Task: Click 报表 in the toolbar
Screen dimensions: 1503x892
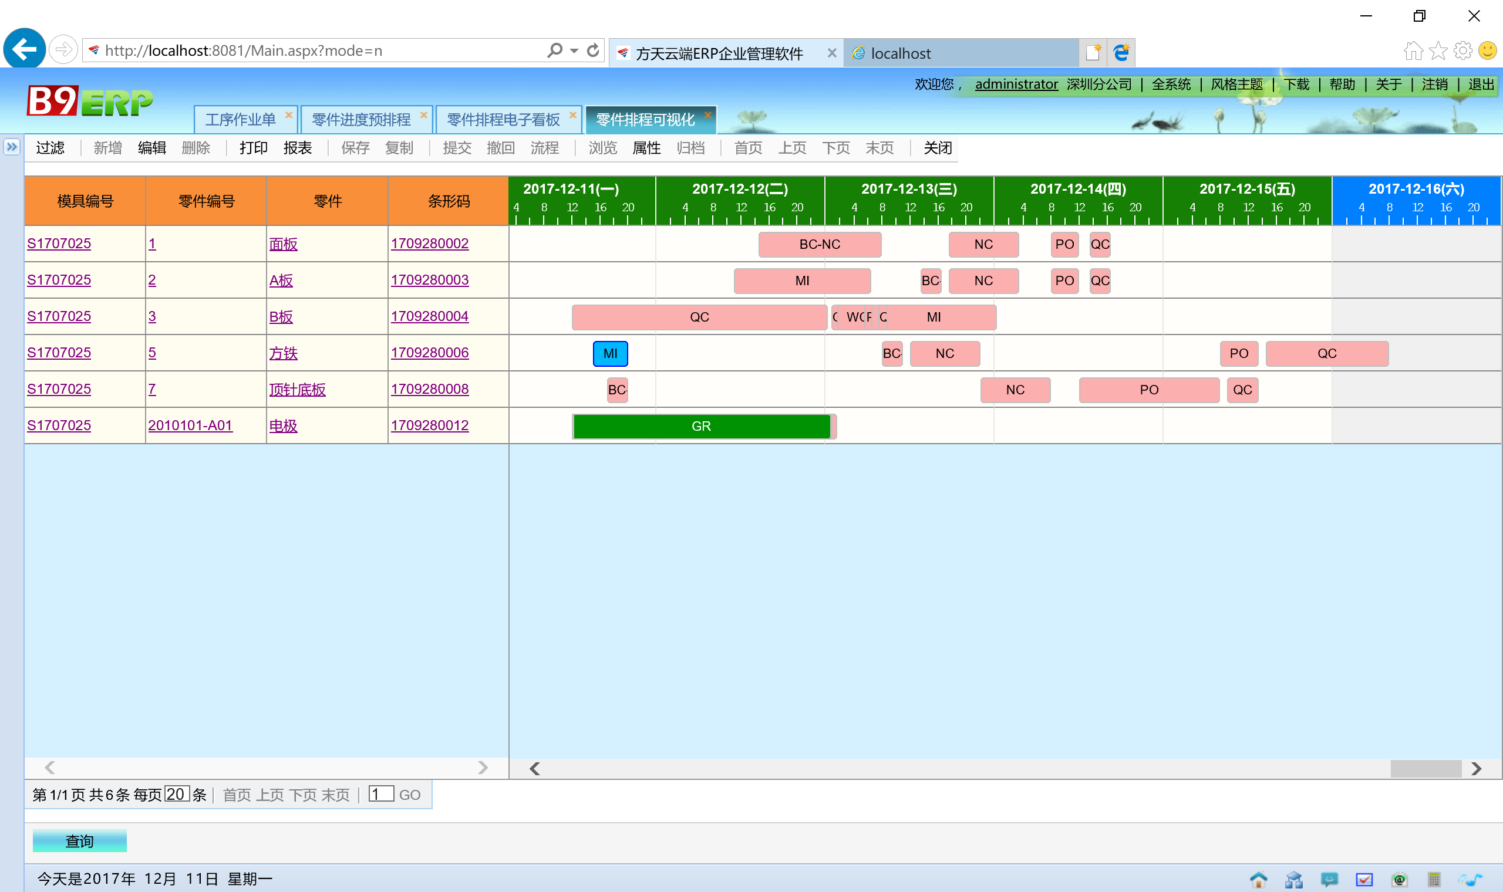Action: 298,148
